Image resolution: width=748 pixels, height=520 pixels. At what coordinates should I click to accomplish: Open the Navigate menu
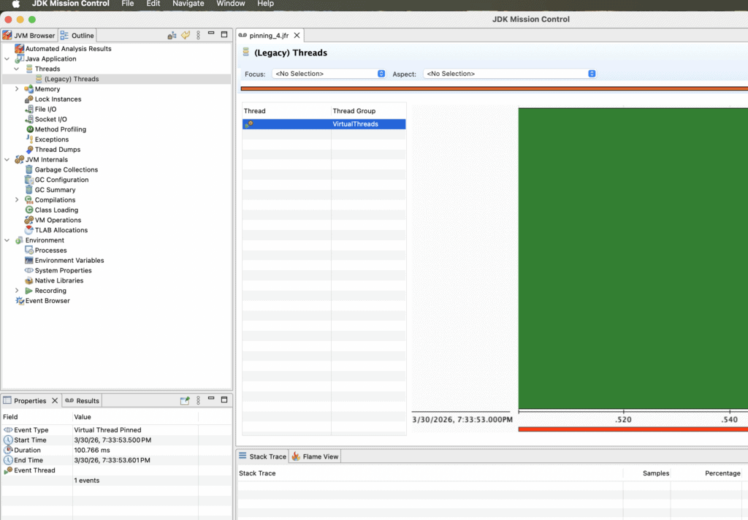188,4
